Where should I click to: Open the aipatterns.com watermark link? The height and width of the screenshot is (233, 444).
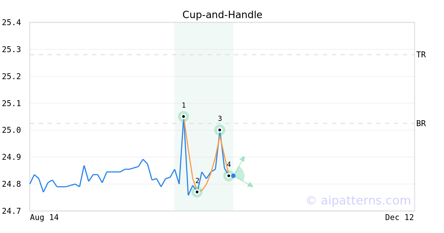point(358,200)
